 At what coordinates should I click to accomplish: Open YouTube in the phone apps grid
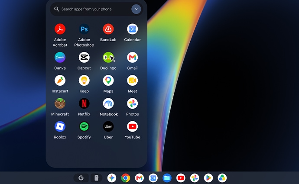click(x=132, y=126)
